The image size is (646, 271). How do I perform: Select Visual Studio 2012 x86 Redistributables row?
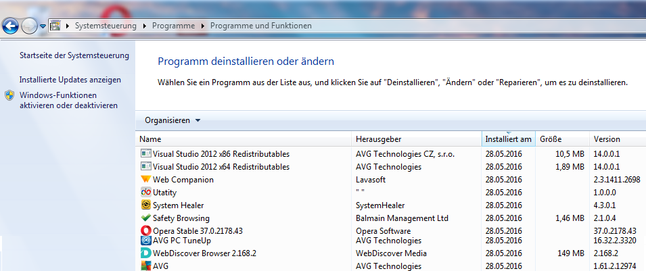221,154
